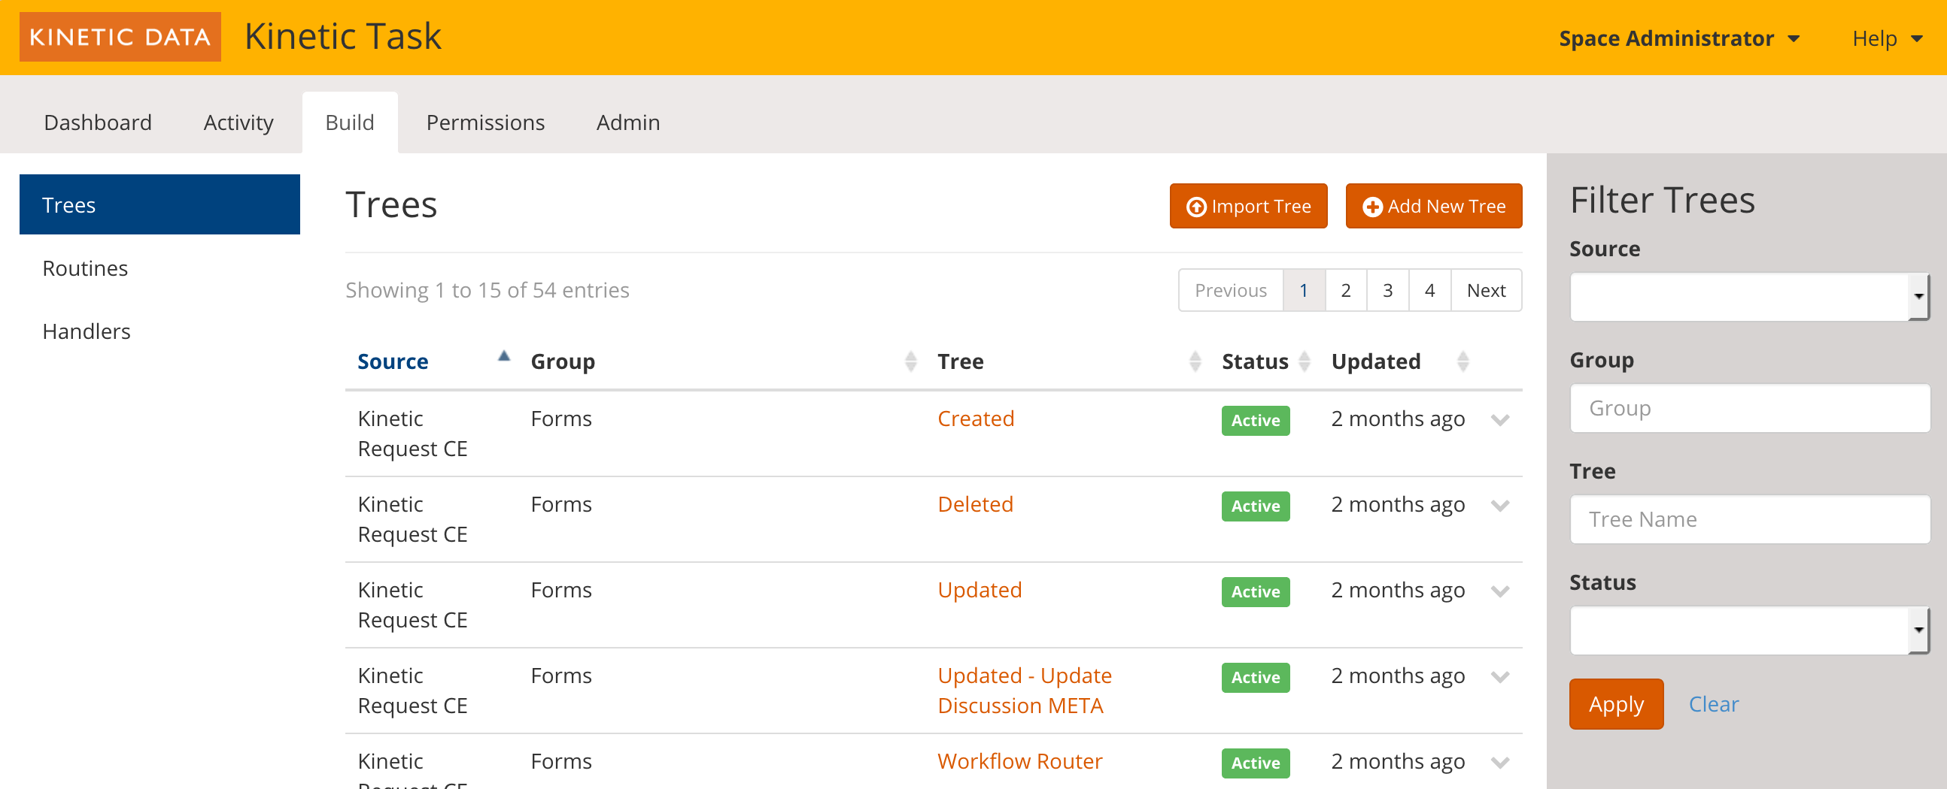Click the Add New Tree button
This screenshot has width=1947, height=789.
pos(1434,206)
